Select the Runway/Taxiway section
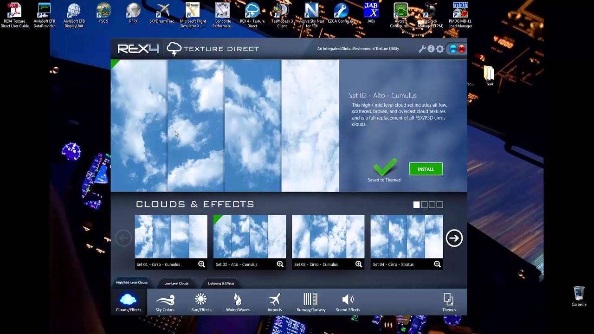 311,302
